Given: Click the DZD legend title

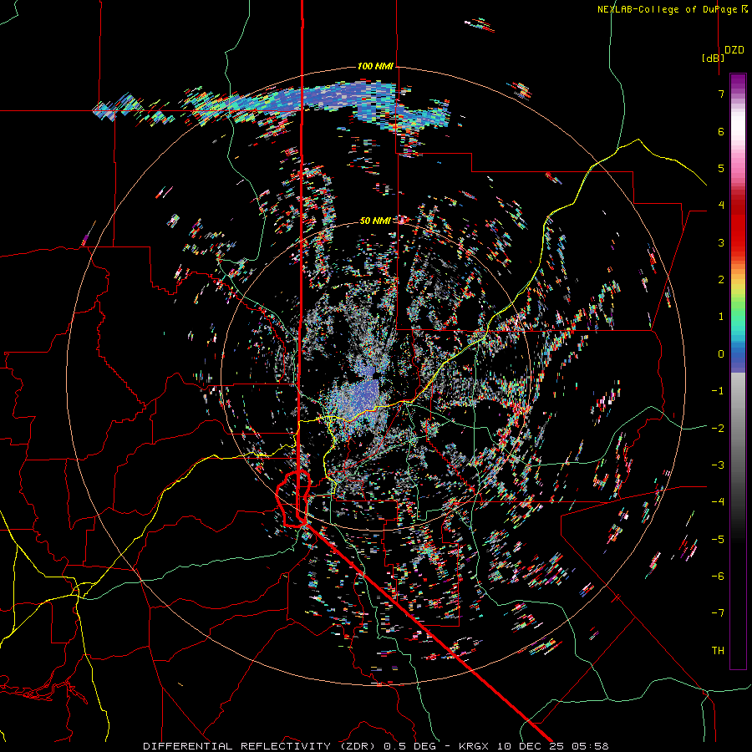Looking at the screenshot, I should click(734, 50).
